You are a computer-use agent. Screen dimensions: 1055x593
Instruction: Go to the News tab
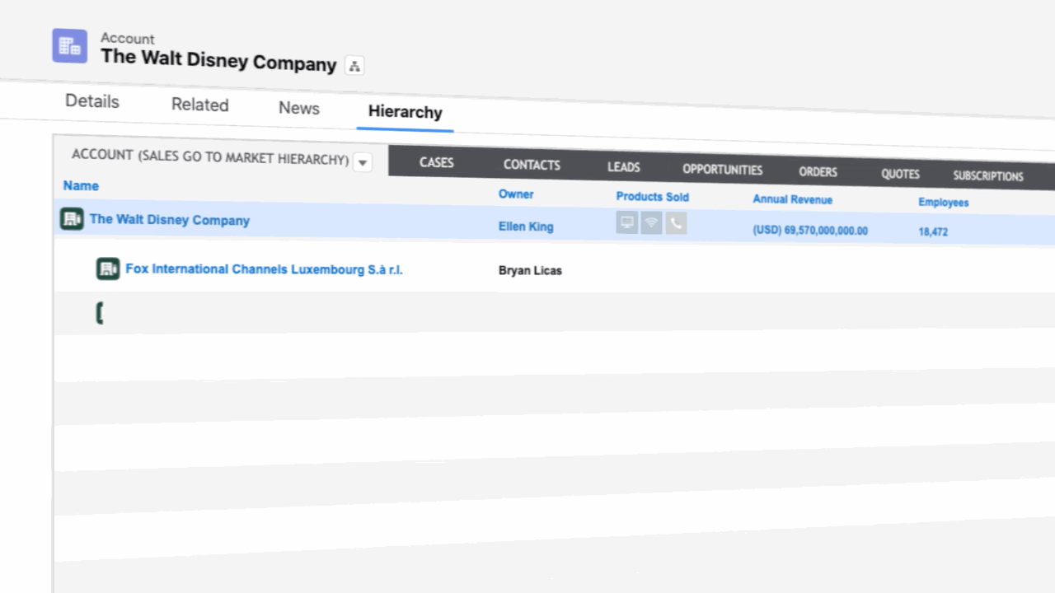click(298, 109)
